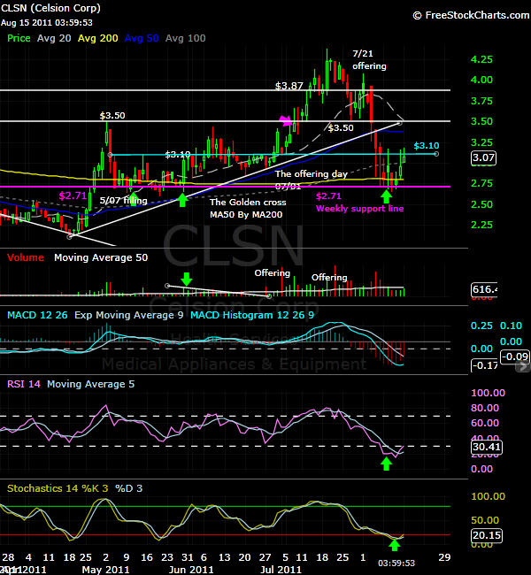Viewport: 531px width, 575px height.
Task: Click the Avg 50 legend label
Action: (142, 38)
